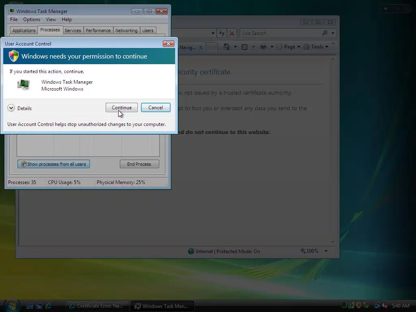Switch to the Performance tab
This screenshot has width=416, height=312.
(x=98, y=30)
